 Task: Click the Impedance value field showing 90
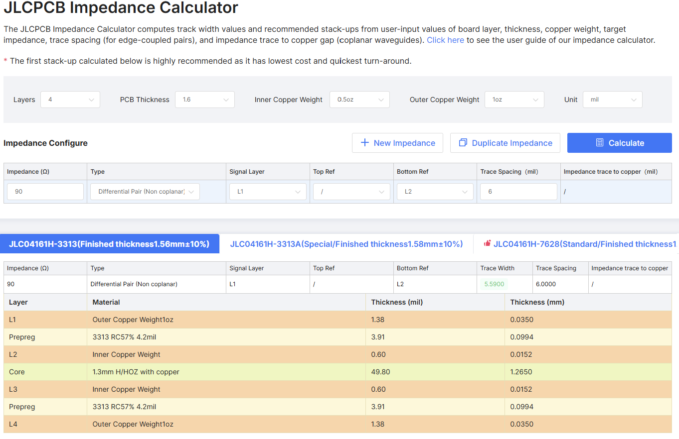pos(45,192)
